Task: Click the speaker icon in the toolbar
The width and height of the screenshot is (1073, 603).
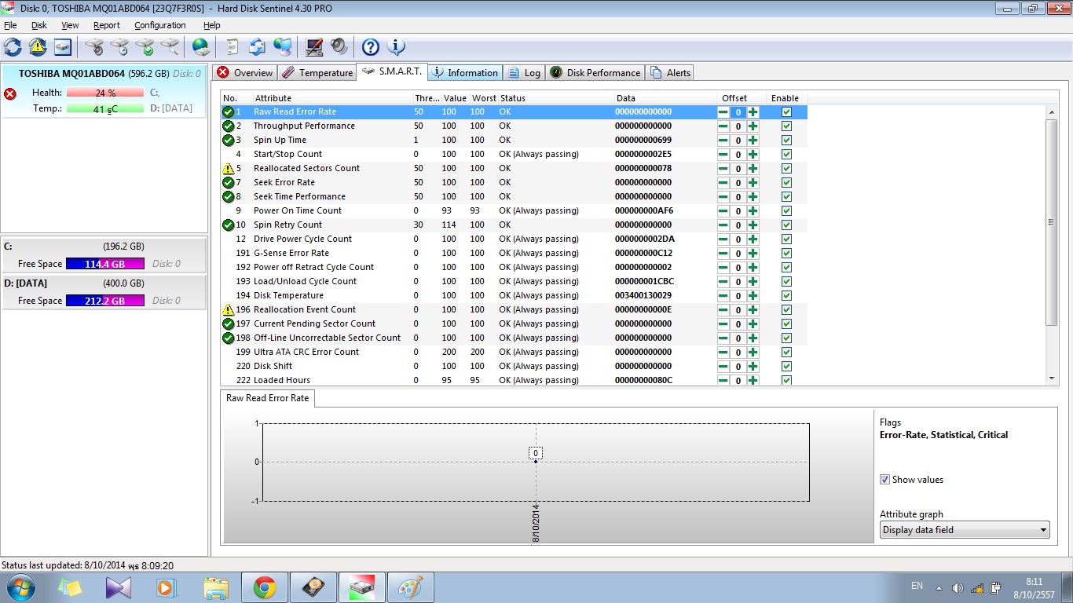Action: tap(339, 46)
